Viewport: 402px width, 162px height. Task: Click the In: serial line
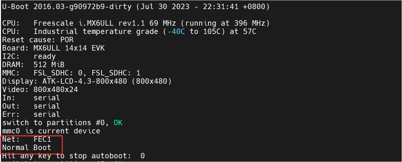31,98
